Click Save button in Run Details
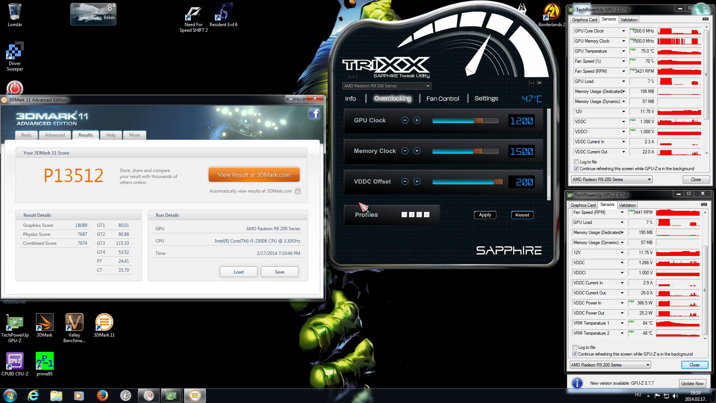716x403 pixels. 280,272
